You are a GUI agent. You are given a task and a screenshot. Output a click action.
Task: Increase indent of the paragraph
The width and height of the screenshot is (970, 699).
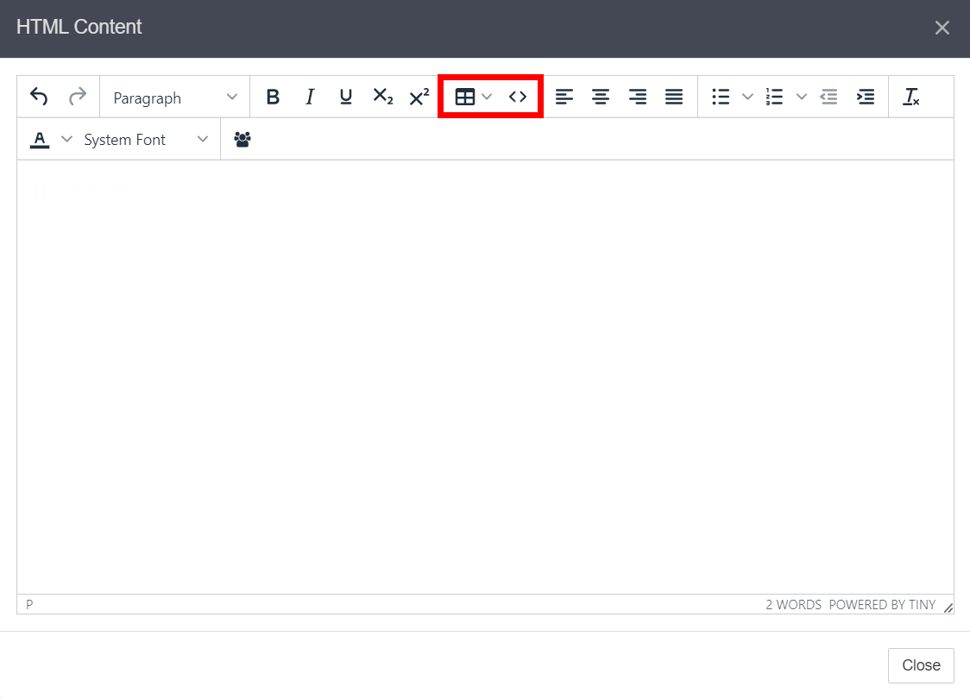pyautogui.click(x=865, y=97)
